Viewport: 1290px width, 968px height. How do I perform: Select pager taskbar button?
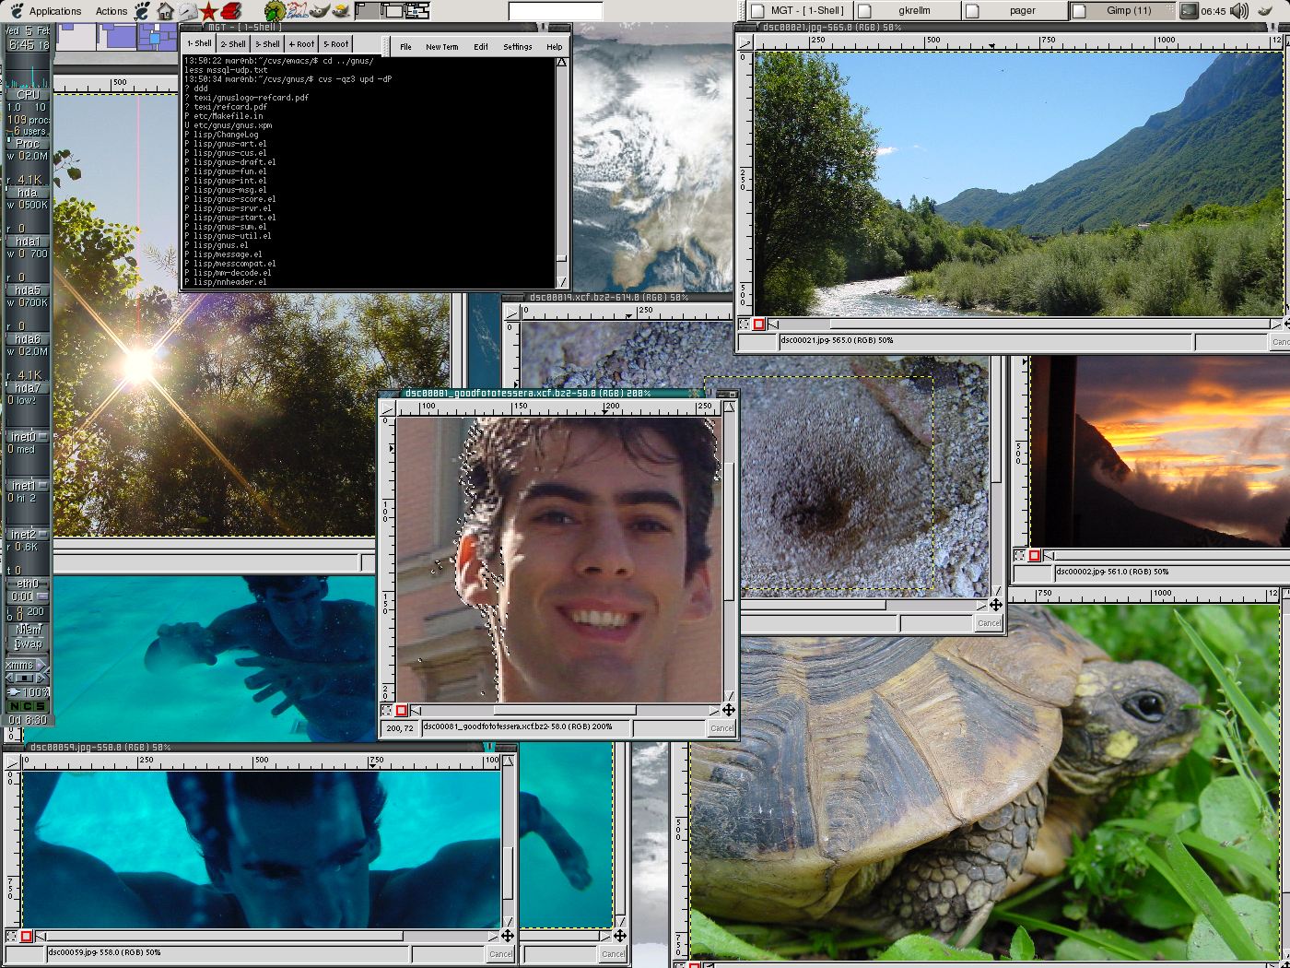point(1014,11)
